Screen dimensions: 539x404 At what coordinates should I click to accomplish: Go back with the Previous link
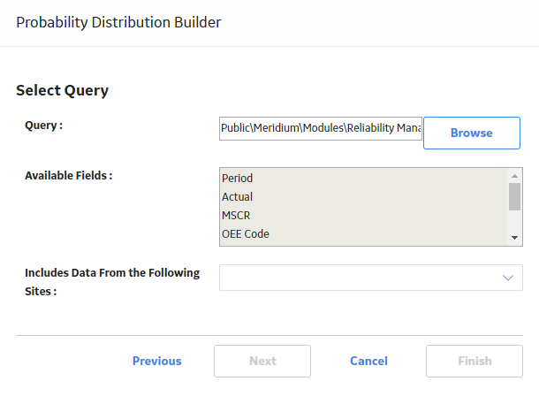(x=156, y=361)
